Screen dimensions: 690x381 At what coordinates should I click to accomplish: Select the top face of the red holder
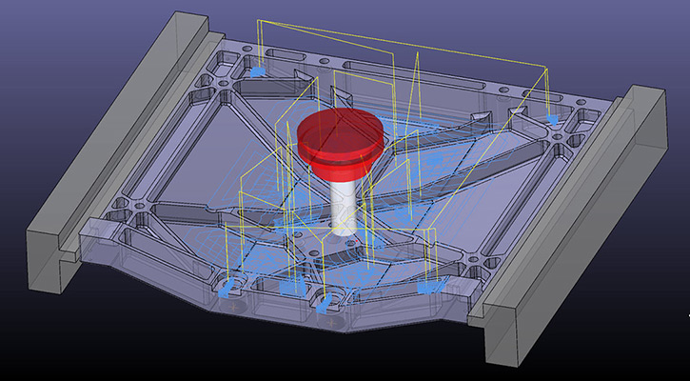point(340,129)
